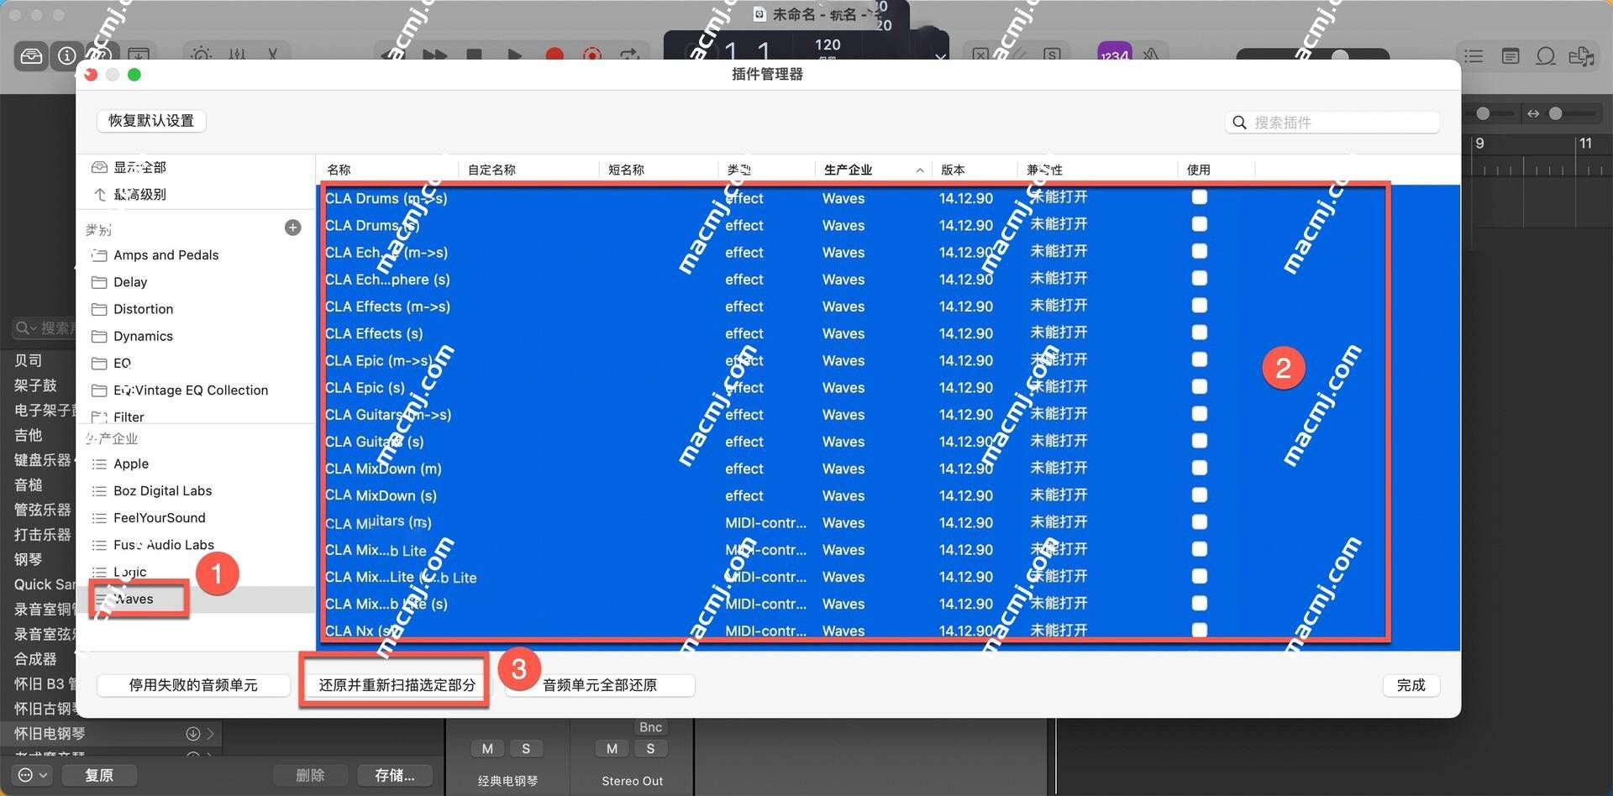
Task: Click the horizontal zoom arrows icon
Action: [1533, 113]
